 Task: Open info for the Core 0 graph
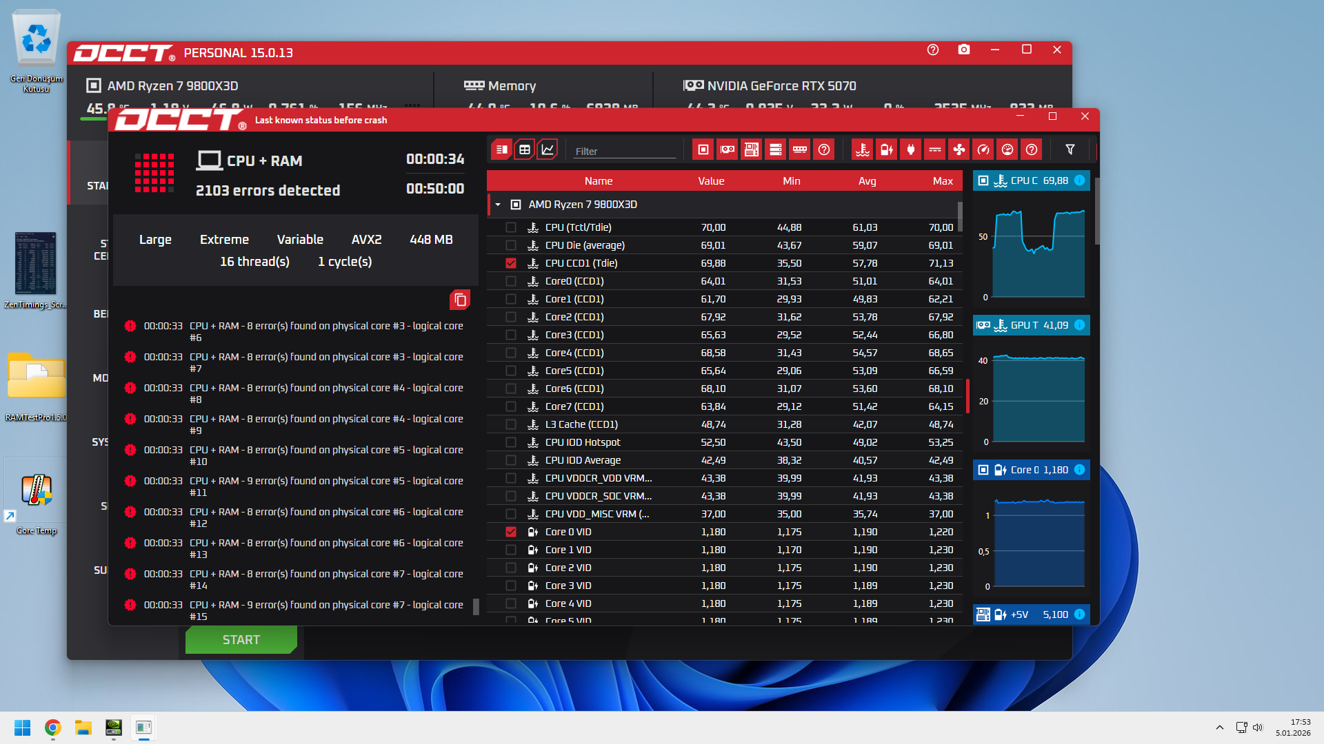pyautogui.click(x=1080, y=470)
